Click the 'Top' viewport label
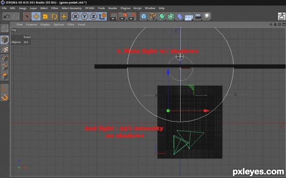 (x=14, y=30)
